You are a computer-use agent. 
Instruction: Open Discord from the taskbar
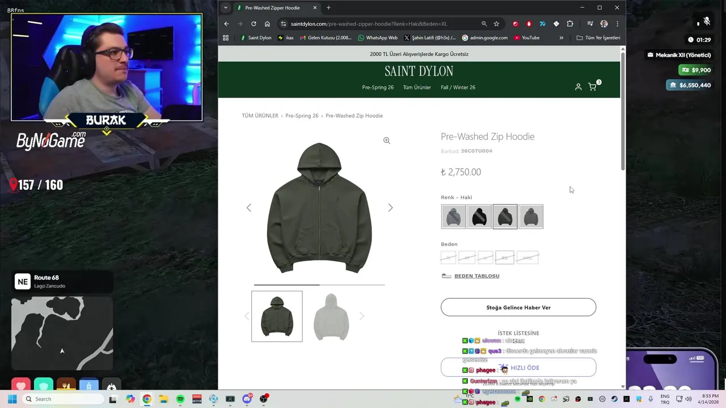pos(247,399)
